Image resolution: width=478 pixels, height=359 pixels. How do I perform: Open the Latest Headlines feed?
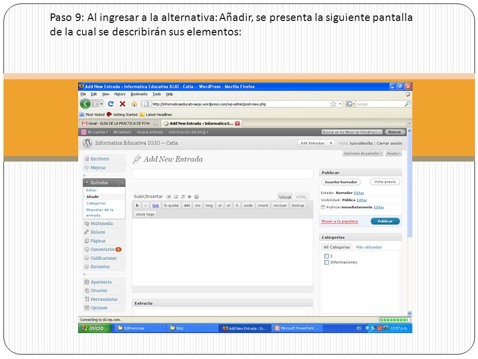click(x=156, y=115)
